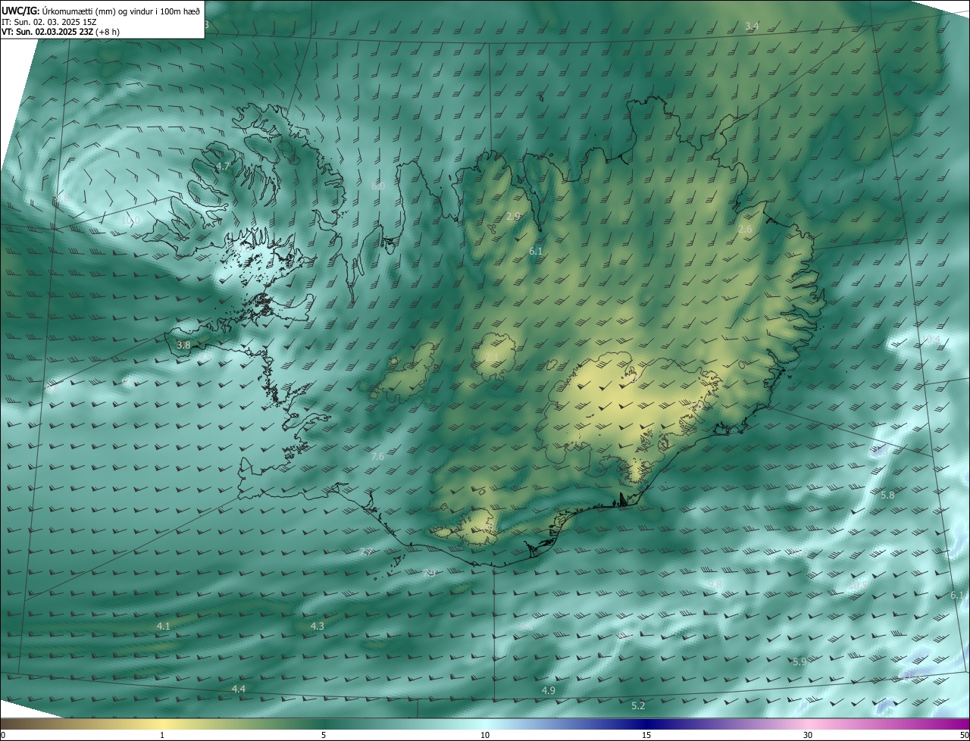Select the initial time line 'IT: Sun. 02. 03. 2025 15Z'

click(49, 22)
